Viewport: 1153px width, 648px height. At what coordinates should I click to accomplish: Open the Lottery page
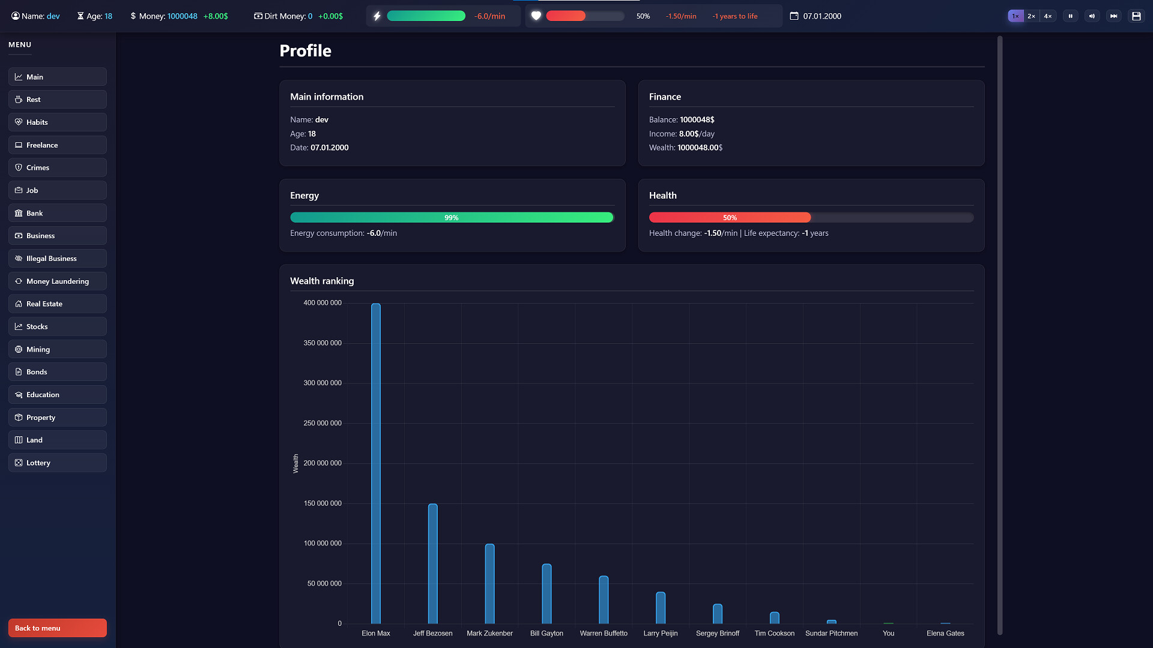click(58, 463)
